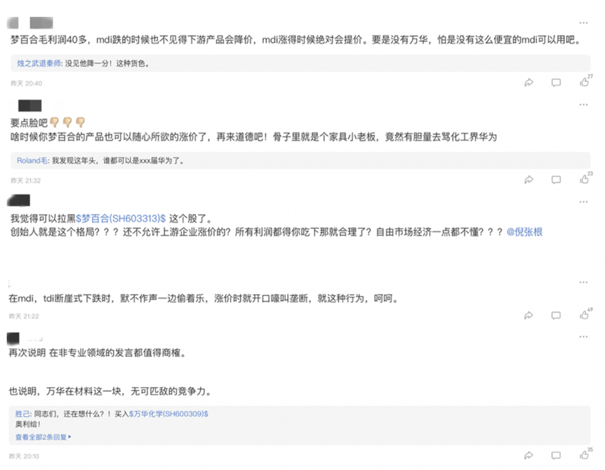This screenshot has width=605, height=470.
Task: Open the 我觉得可以拉黑 post's author avatar
Action: click(18, 201)
